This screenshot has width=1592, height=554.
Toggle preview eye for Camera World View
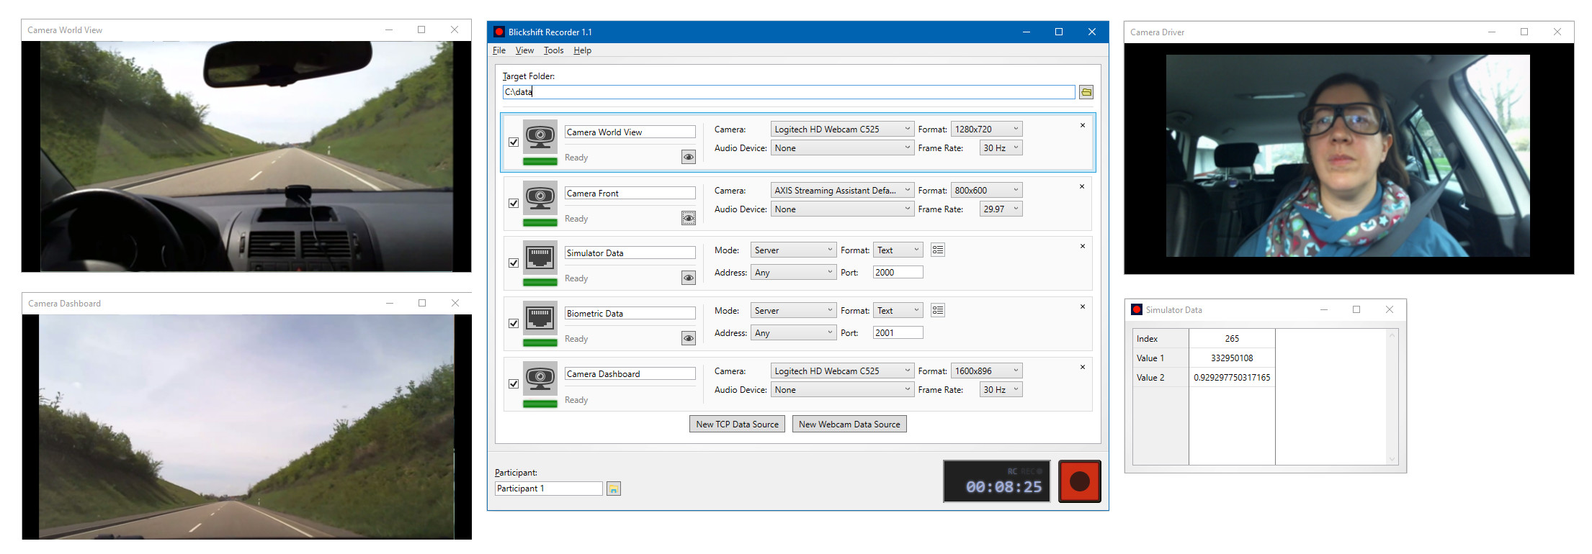click(x=689, y=158)
